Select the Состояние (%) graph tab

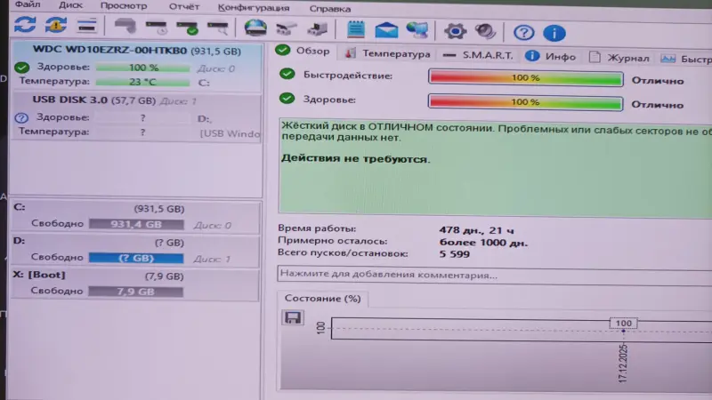[322, 299]
